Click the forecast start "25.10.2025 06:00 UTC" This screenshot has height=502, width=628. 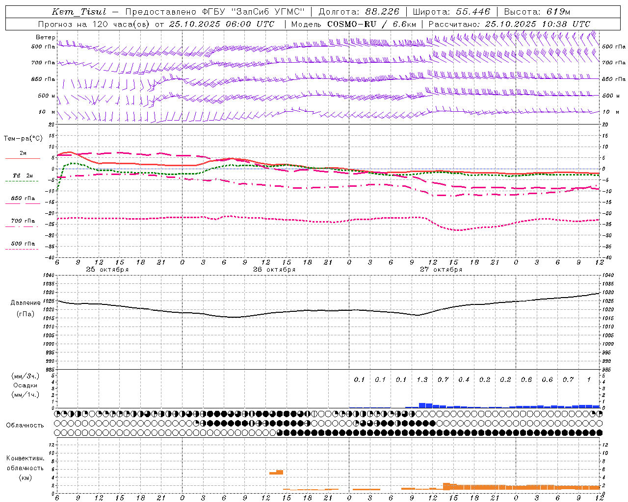click(x=222, y=24)
